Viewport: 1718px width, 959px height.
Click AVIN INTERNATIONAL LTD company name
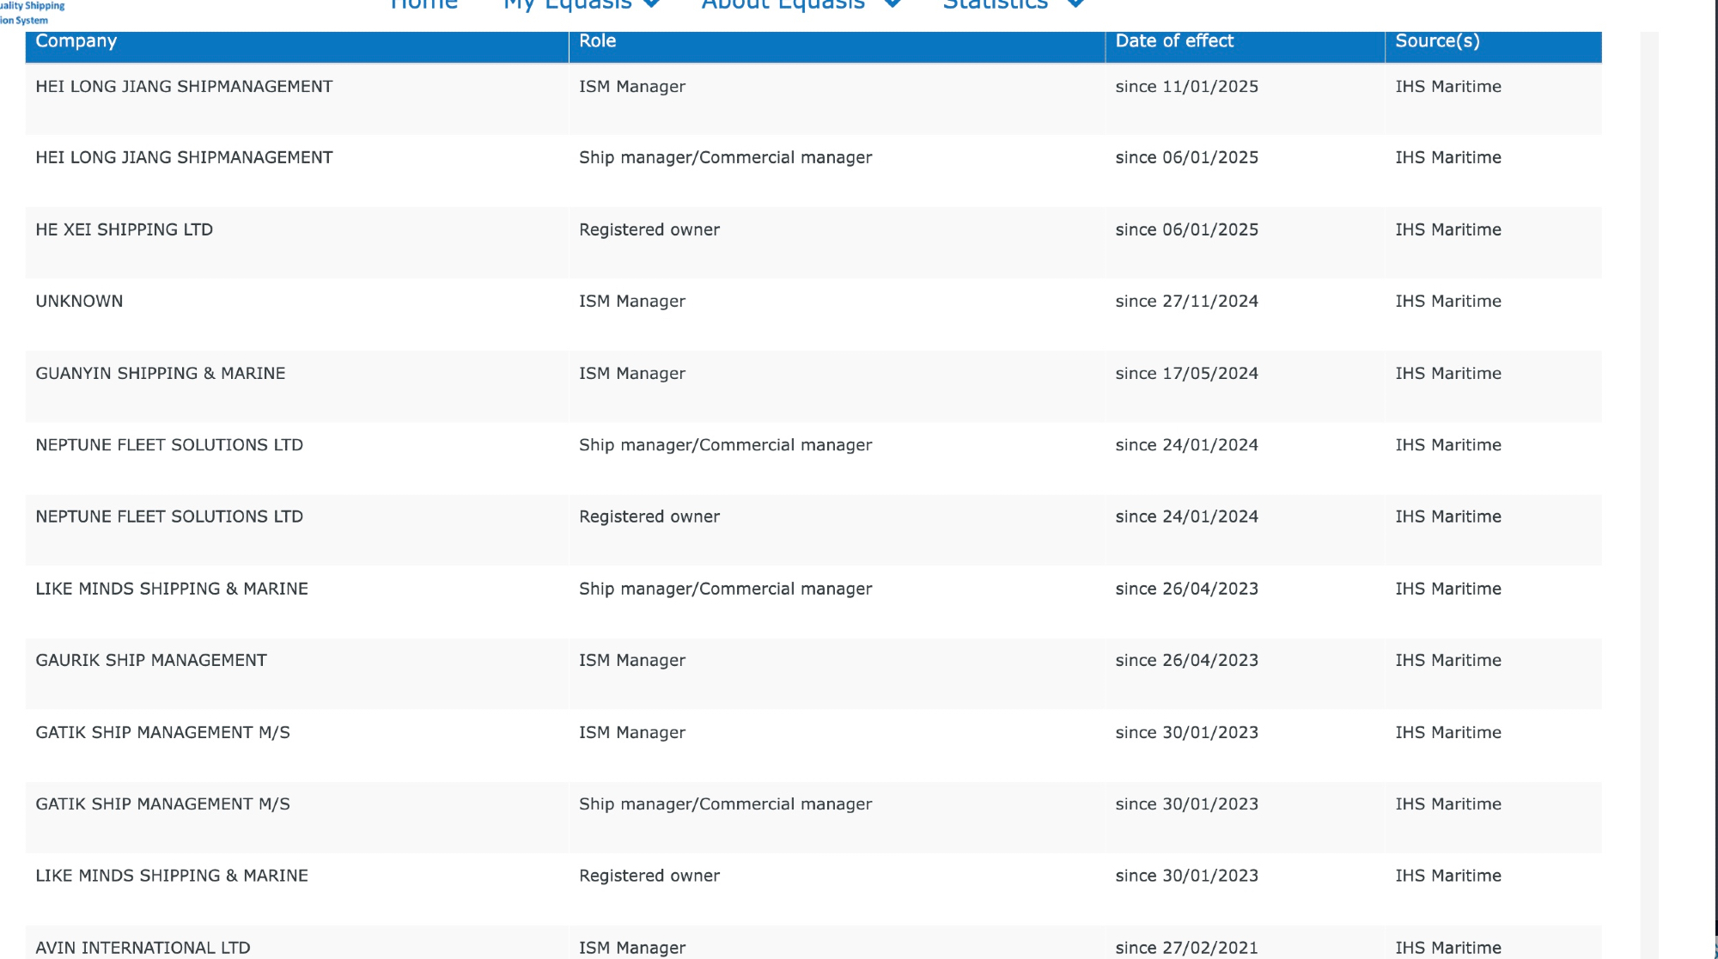pyautogui.click(x=143, y=948)
